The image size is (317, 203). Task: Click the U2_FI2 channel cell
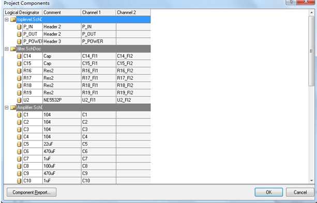pos(133,100)
